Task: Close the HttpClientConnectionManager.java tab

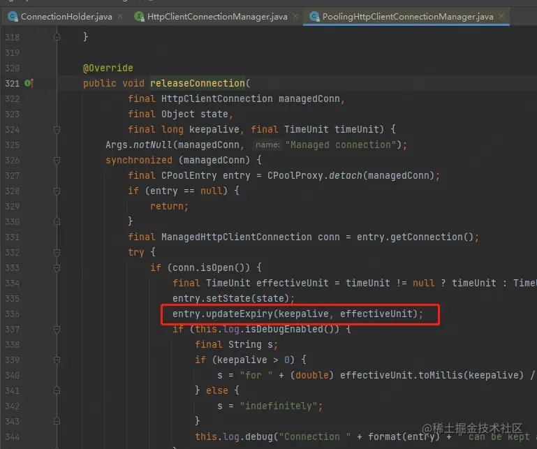Action: [x=295, y=16]
